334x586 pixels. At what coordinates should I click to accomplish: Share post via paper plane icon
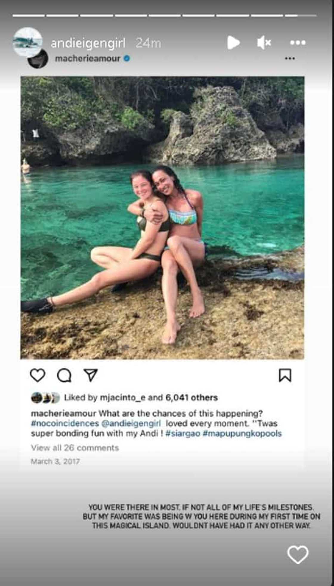pos(90,375)
